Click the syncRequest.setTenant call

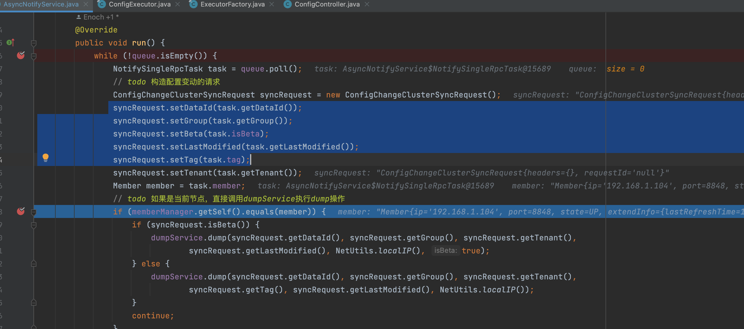pos(207,173)
